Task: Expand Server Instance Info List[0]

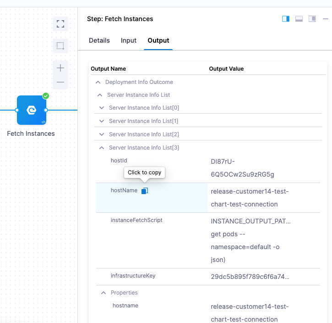Action: click(x=102, y=108)
